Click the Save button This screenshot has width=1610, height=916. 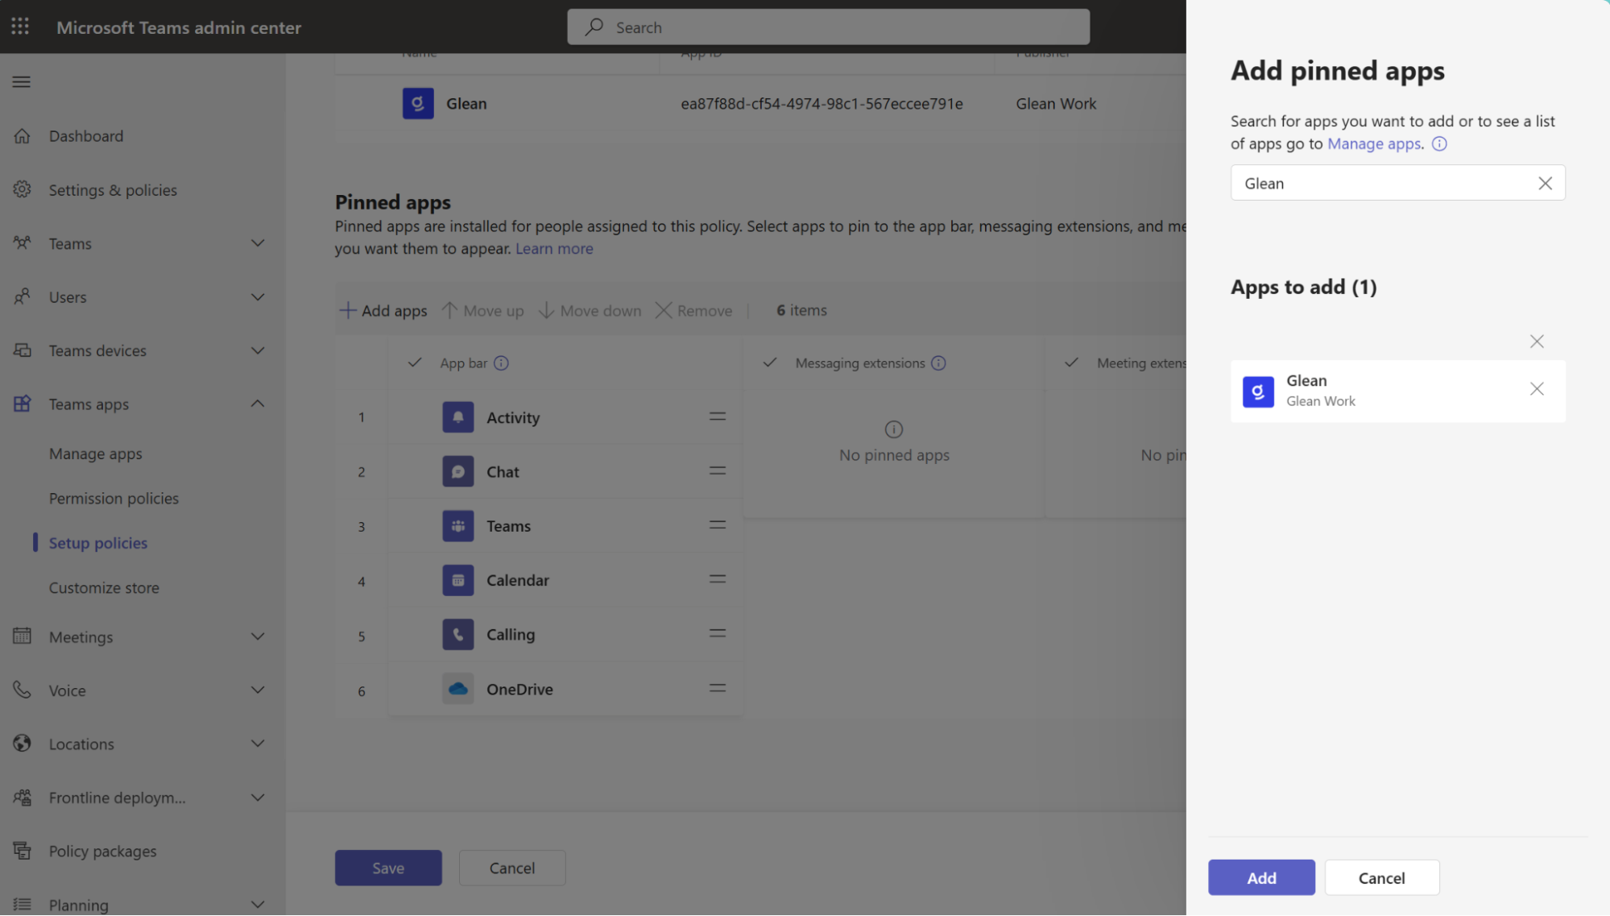(388, 868)
